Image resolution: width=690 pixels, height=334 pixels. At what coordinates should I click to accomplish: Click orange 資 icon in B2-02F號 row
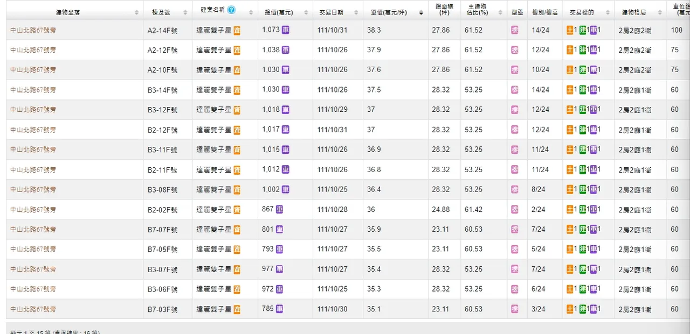237,210
